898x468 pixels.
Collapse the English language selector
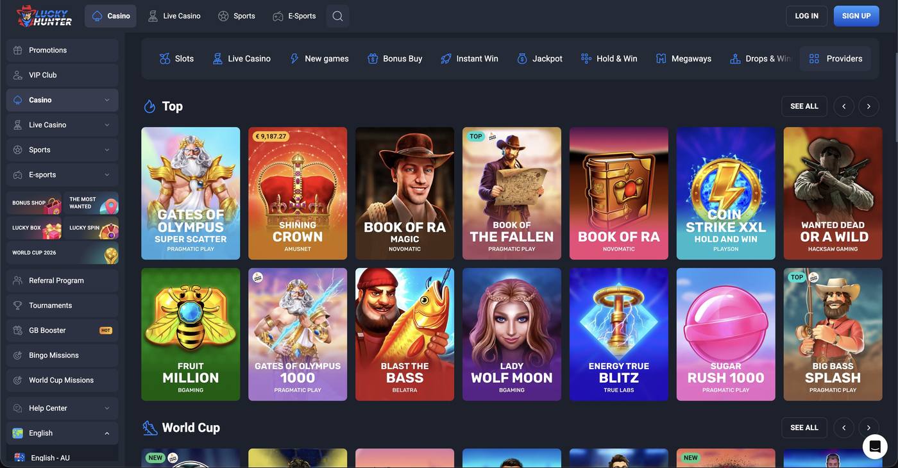pos(107,433)
